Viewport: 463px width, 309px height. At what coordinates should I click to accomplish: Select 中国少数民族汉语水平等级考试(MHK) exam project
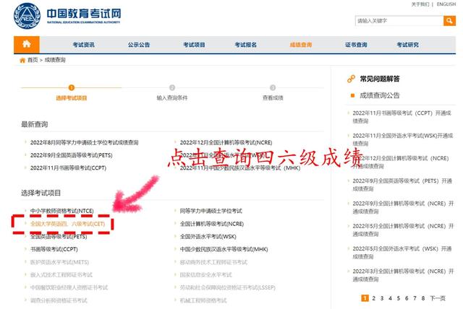[224, 249]
